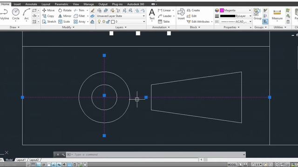Click the Erase pencil-eraser icon

[92, 10]
